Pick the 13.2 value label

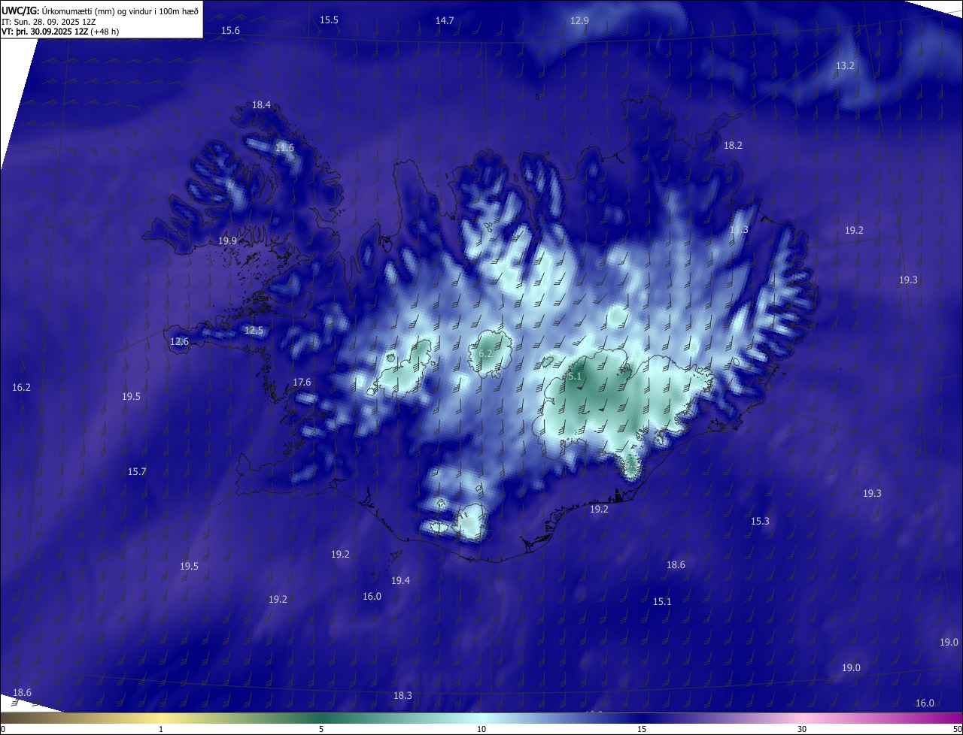click(845, 66)
